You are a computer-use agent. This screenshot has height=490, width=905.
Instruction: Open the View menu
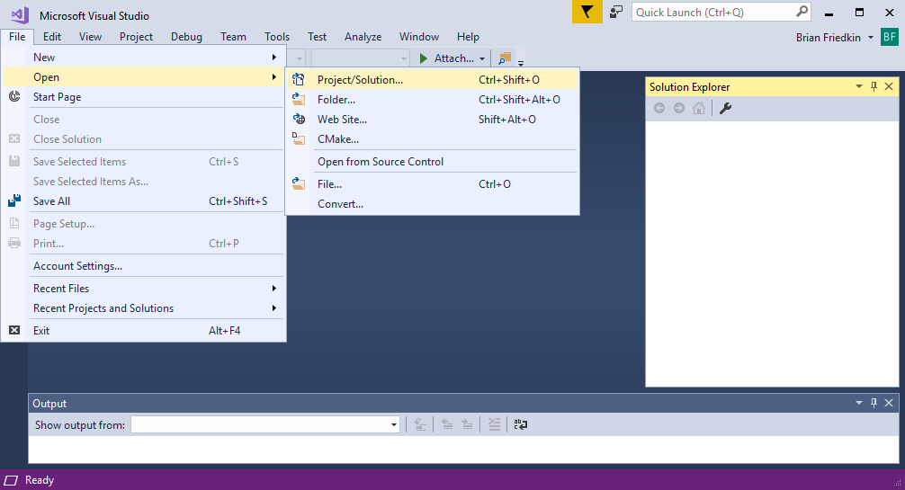tap(90, 36)
